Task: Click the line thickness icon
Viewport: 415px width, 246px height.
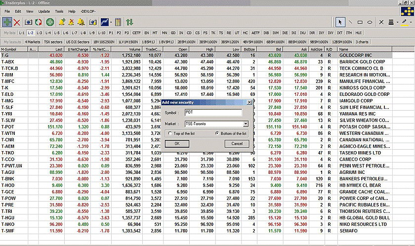Action: click(391, 22)
